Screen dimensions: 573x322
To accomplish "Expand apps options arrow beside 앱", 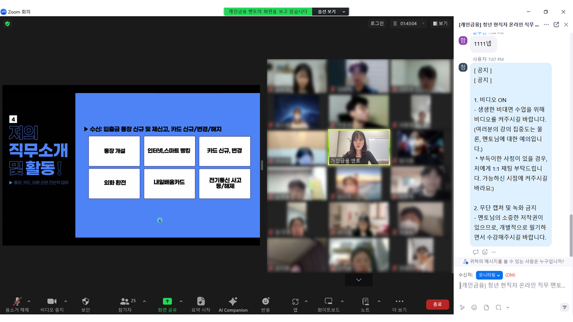I will coord(306,301).
